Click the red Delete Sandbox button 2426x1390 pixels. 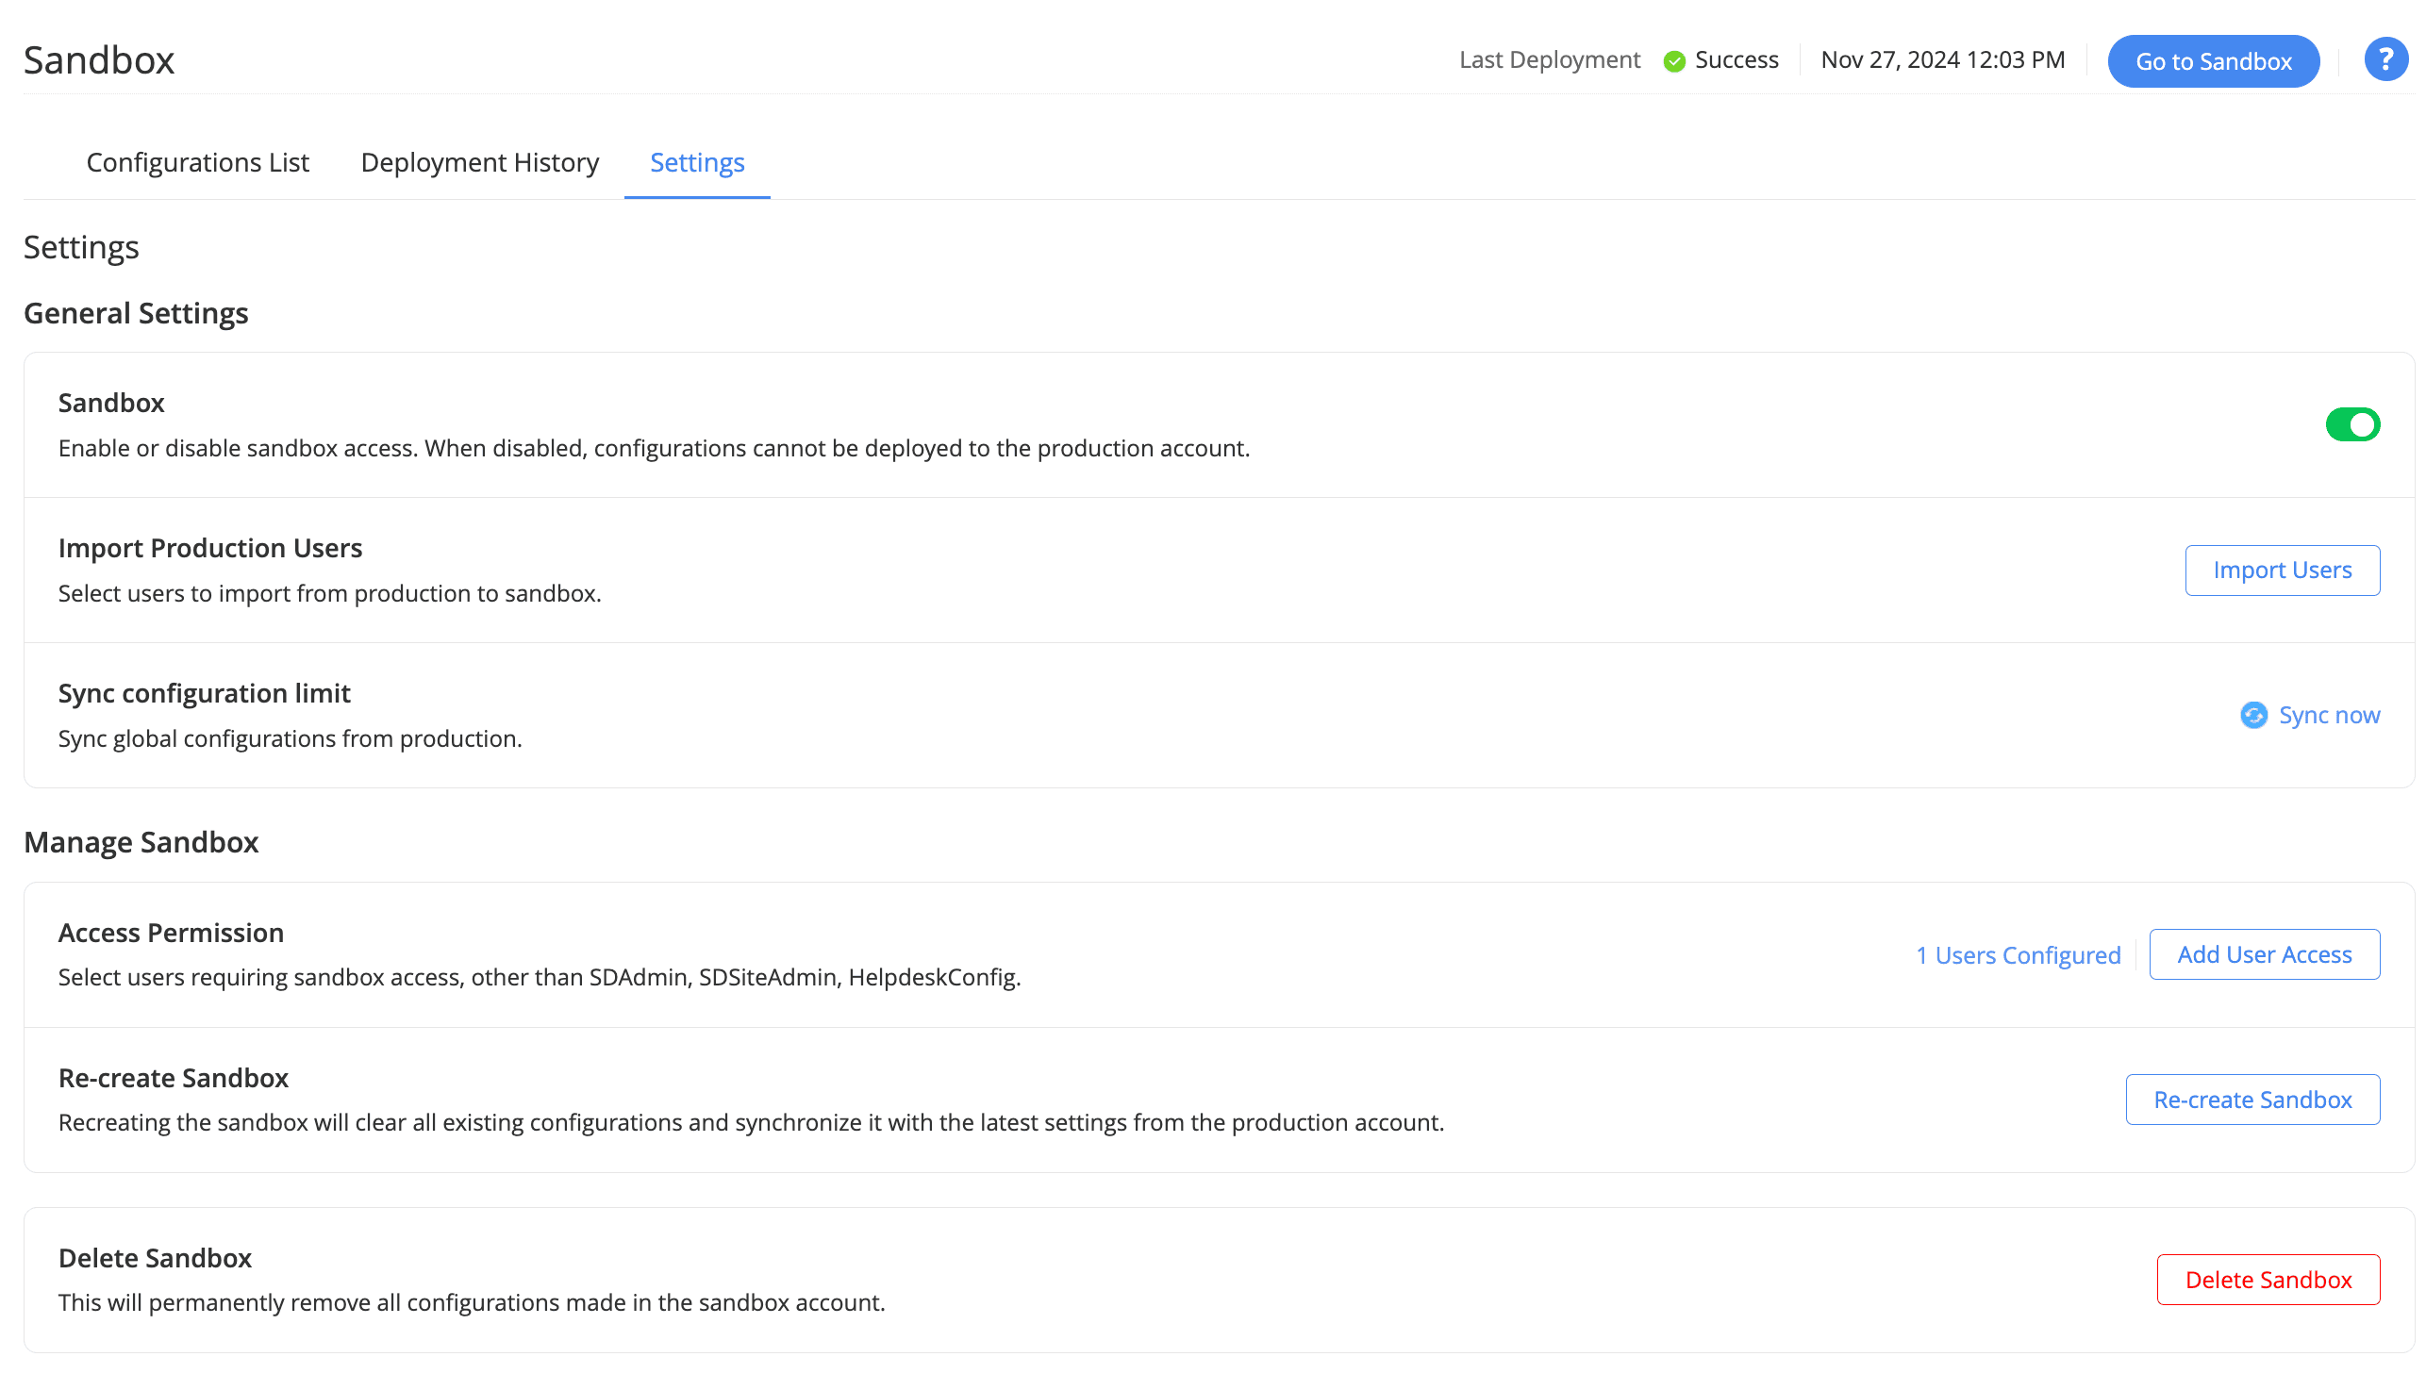point(2268,1280)
